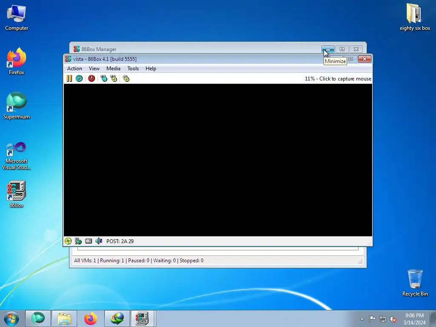The width and height of the screenshot is (436, 327).
Task: Click the "11% - Click to capture mouse" text
Action: [x=338, y=79]
